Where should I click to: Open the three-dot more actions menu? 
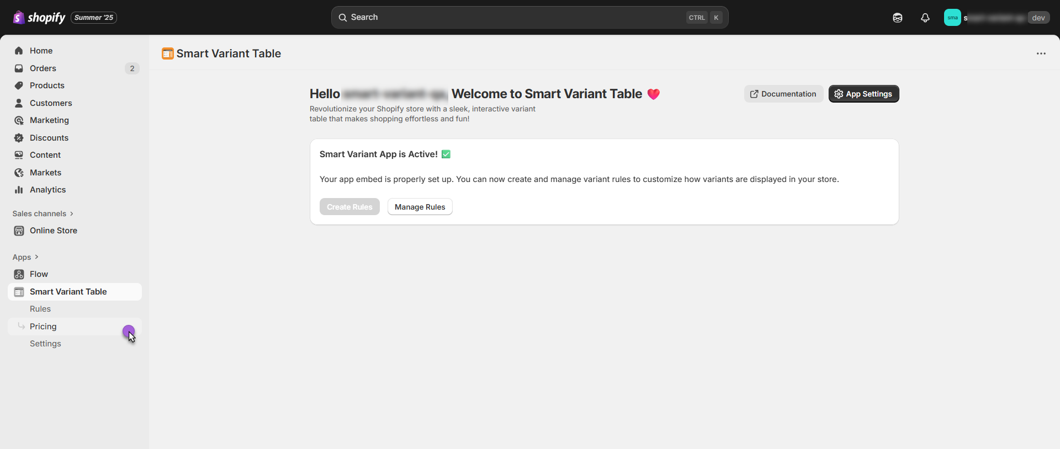click(1041, 54)
